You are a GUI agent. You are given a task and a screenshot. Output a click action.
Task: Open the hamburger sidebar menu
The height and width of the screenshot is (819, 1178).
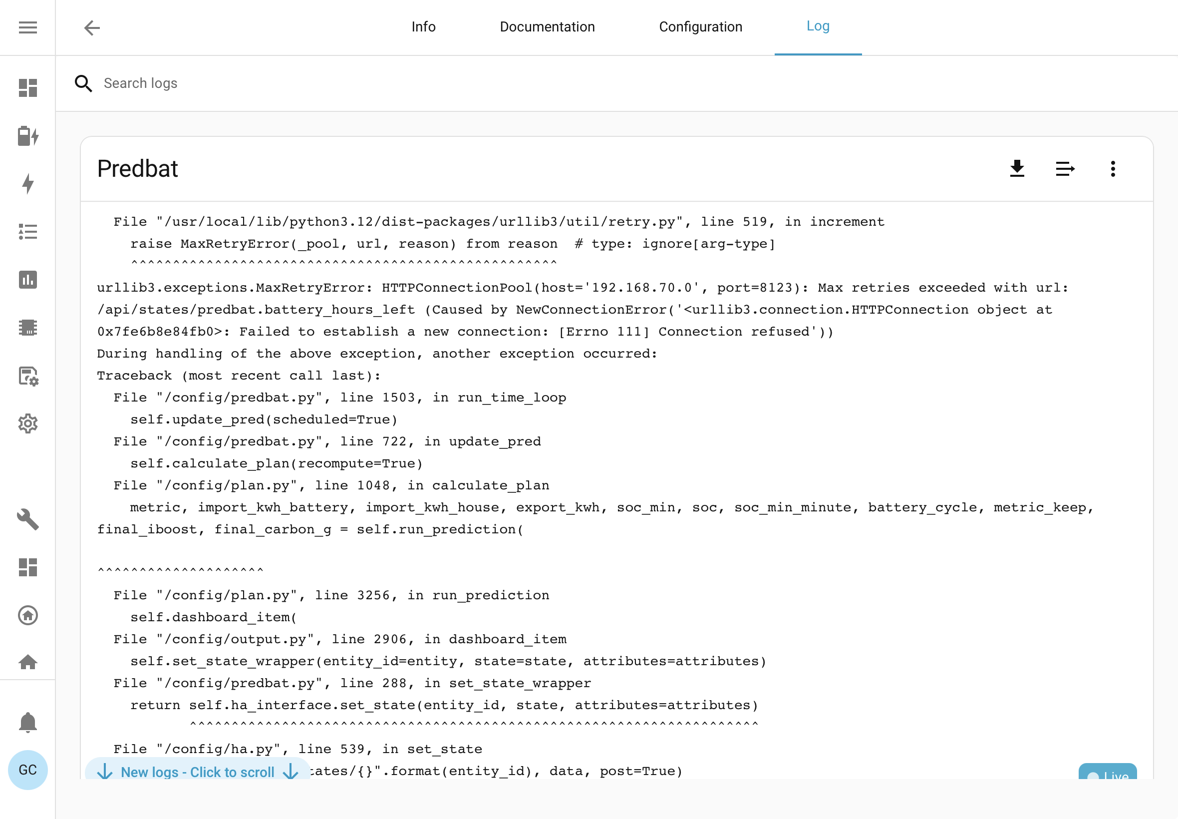27,27
